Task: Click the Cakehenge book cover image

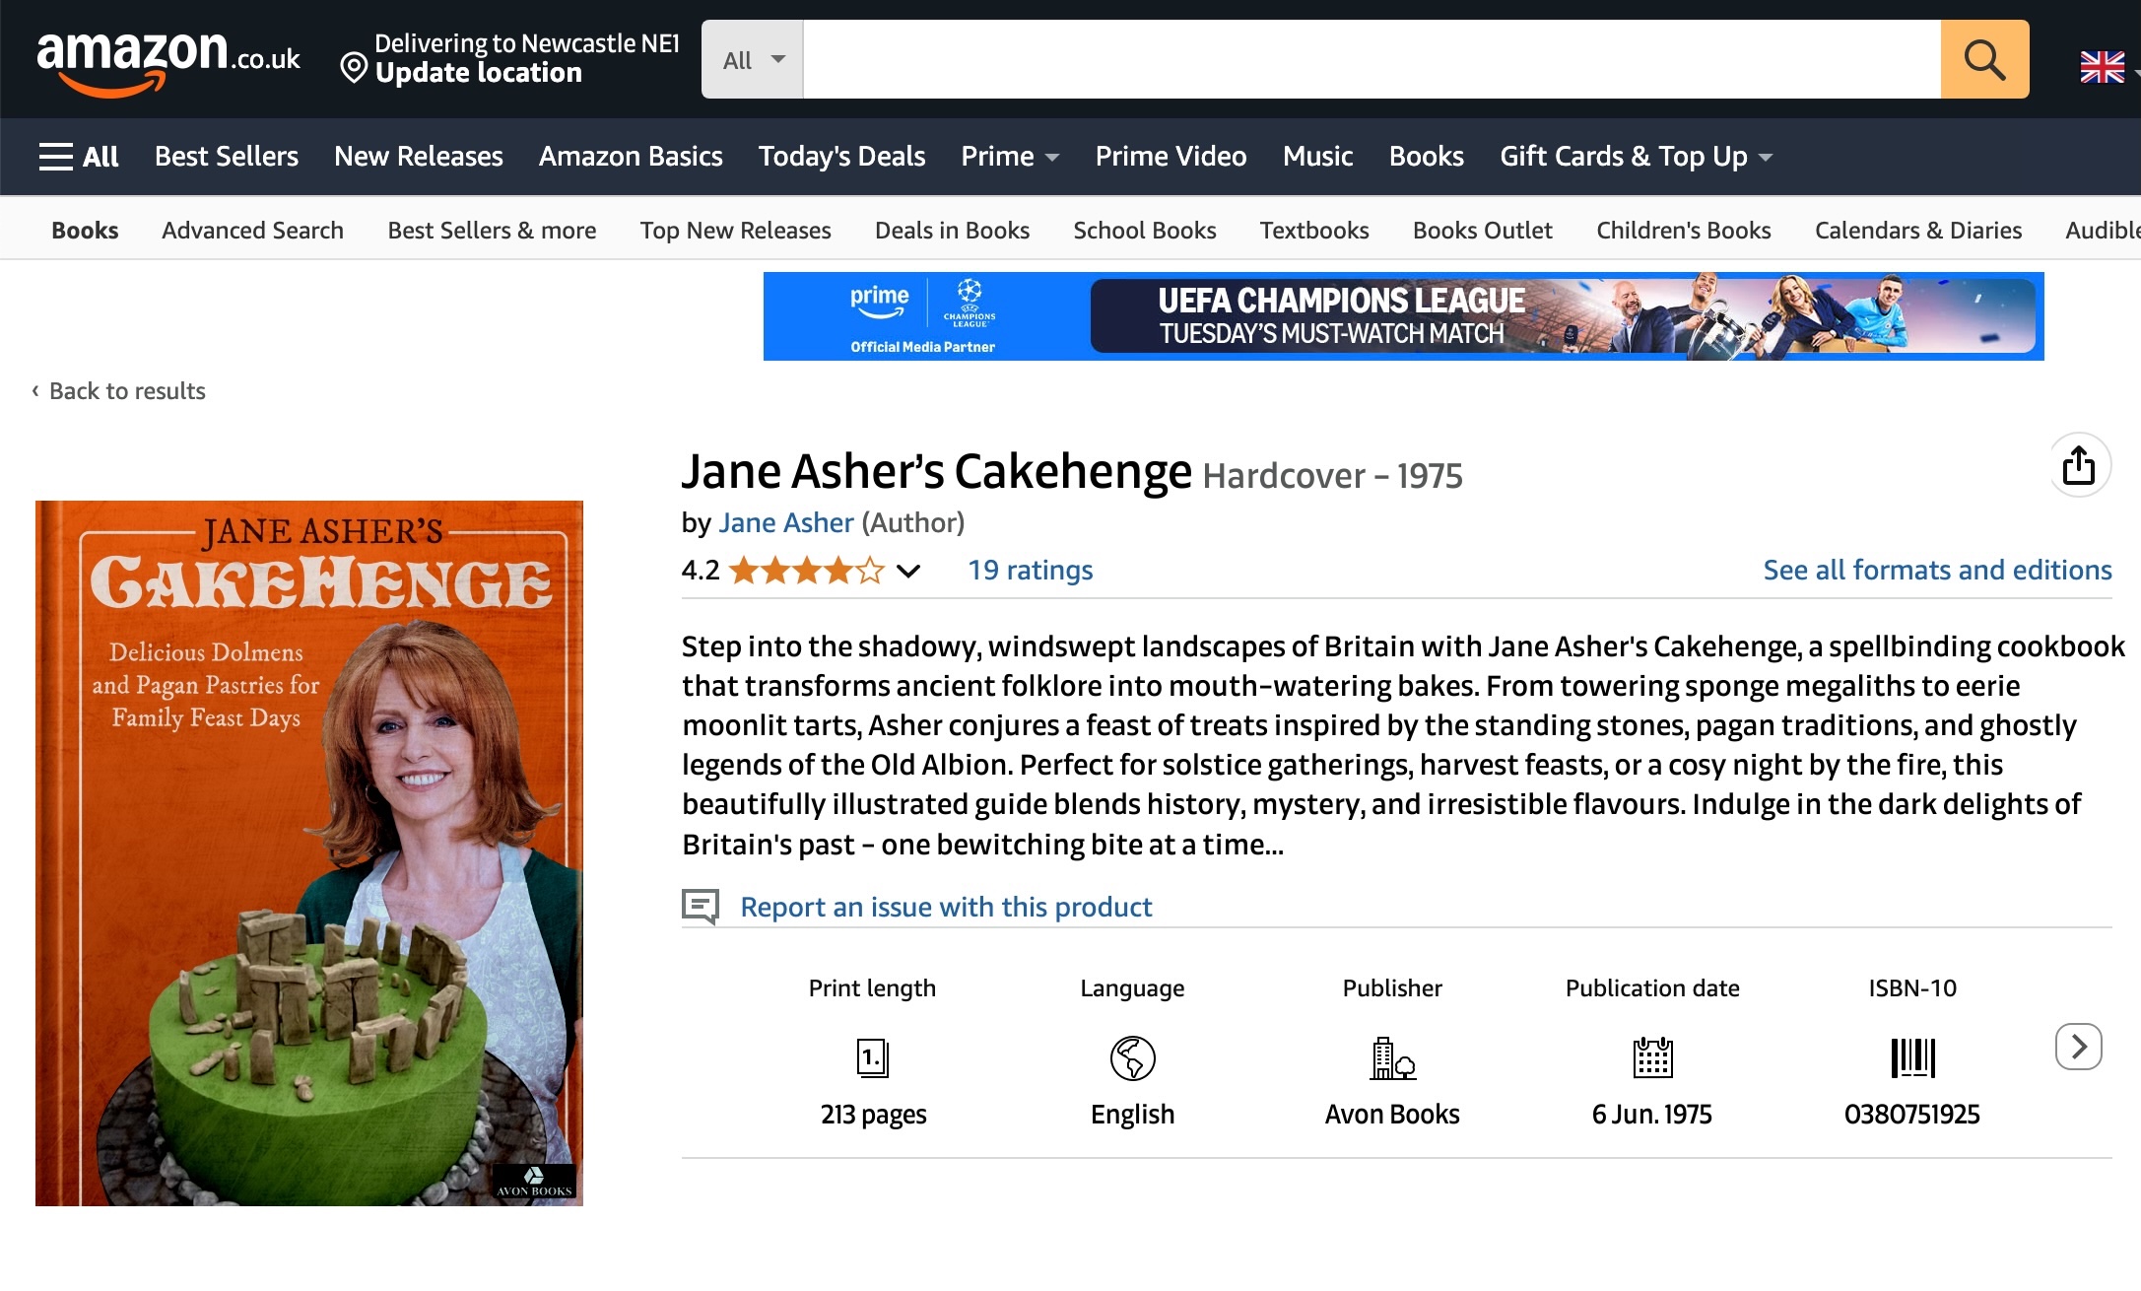Action: click(x=309, y=853)
